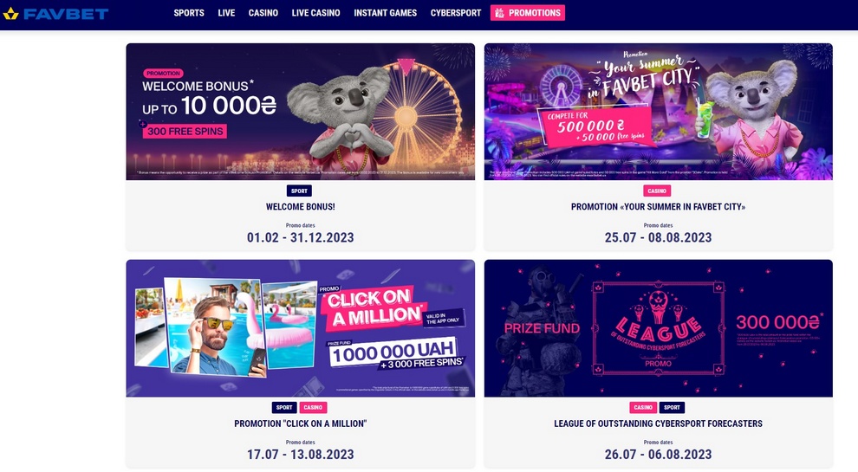Click Casino tag under Click on a Million
This screenshot has width=858, height=472.
point(313,407)
